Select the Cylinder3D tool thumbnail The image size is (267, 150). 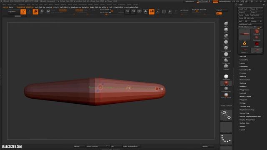[257, 32]
